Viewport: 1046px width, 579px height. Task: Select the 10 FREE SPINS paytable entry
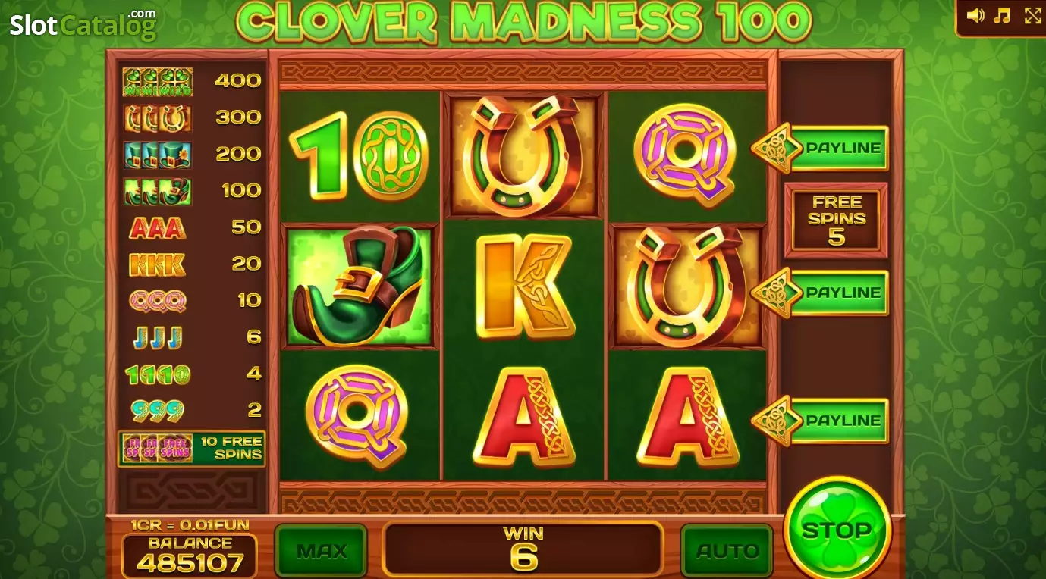point(192,448)
